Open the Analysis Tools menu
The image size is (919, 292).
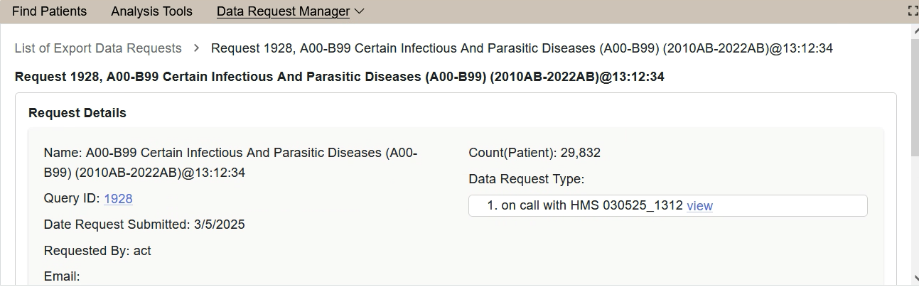coord(151,11)
